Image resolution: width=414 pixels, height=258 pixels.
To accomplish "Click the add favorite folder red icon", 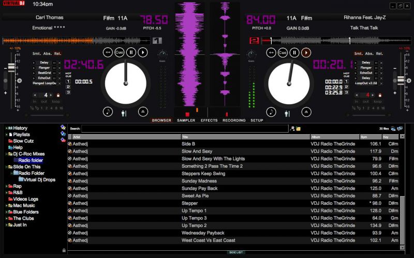I will 63,140.
